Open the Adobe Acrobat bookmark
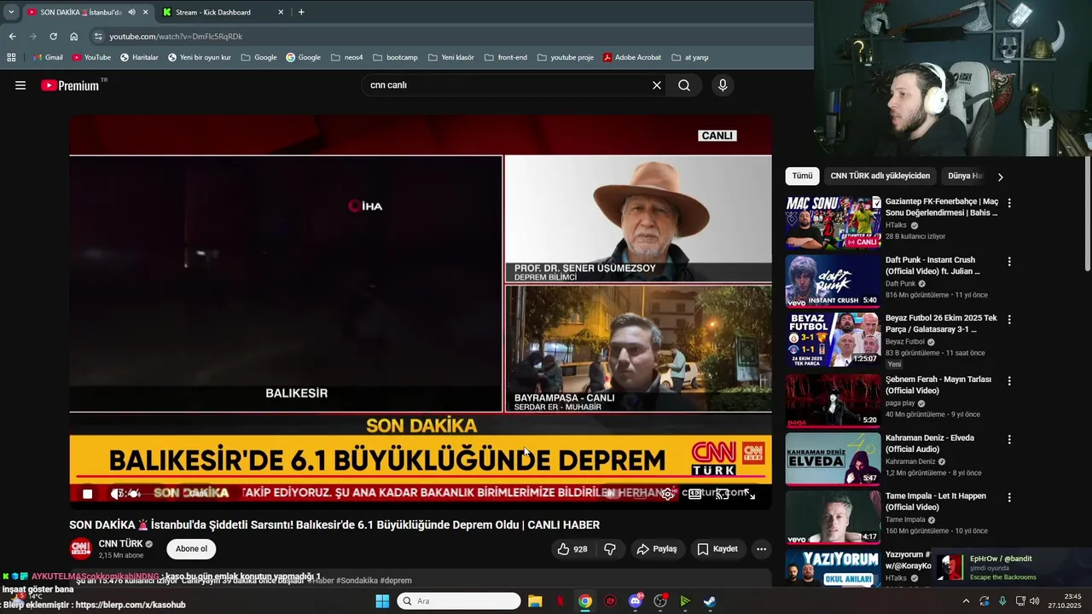Viewport: 1092px width, 614px height. tap(631, 57)
